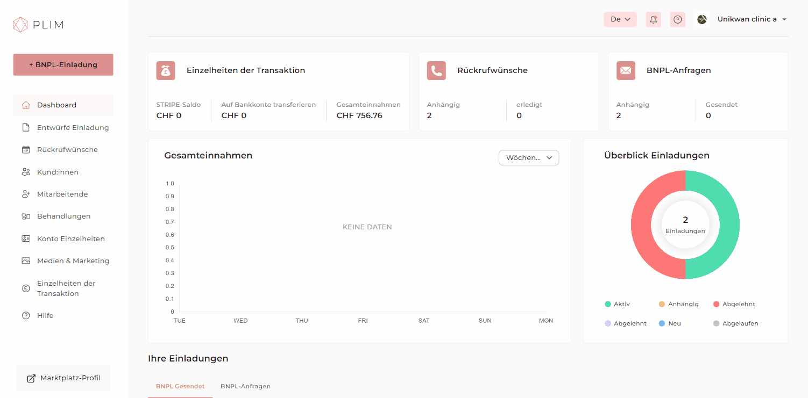Click the PLIM logo
This screenshot has width=808, height=398.
pos(38,25)
